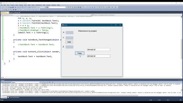This screenshot has height=103, width=183.
Task: Collapse the textBox4_TextChanged method outline
Action: pos(3,40)
